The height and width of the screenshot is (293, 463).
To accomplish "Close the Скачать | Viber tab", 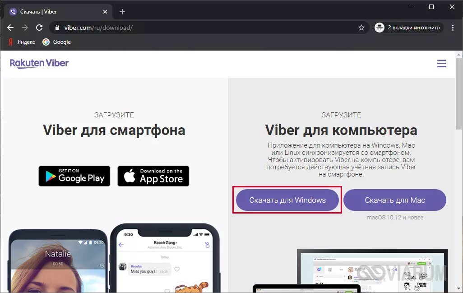I will pyautogui.click(x=105, y=12).
